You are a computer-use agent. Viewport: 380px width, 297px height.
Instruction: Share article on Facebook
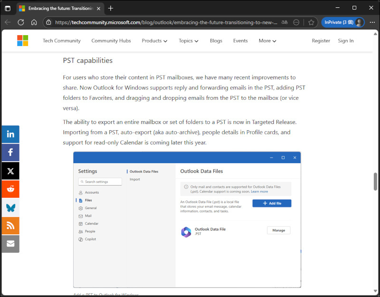pyautogui.click(x=10, y=153)
